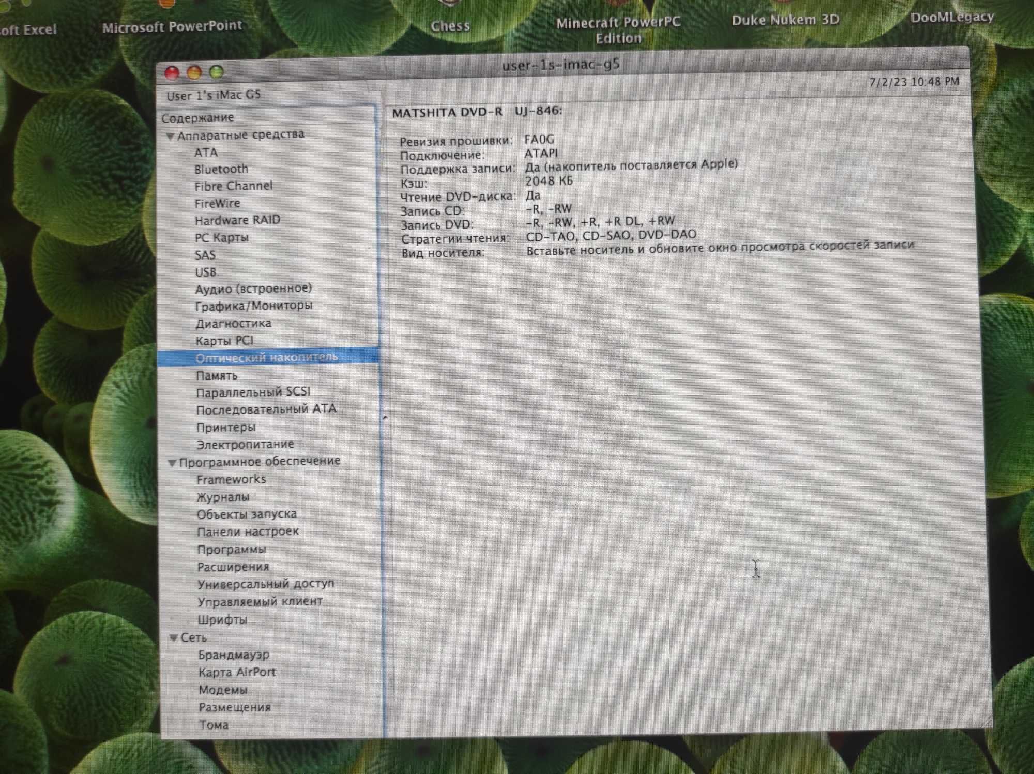Select Последовательный ATA entry
Viewport: 1034px width, 774px height.
266,409
